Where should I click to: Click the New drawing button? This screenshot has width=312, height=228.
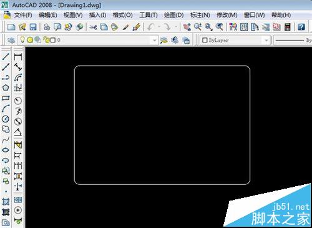(11, 27)
